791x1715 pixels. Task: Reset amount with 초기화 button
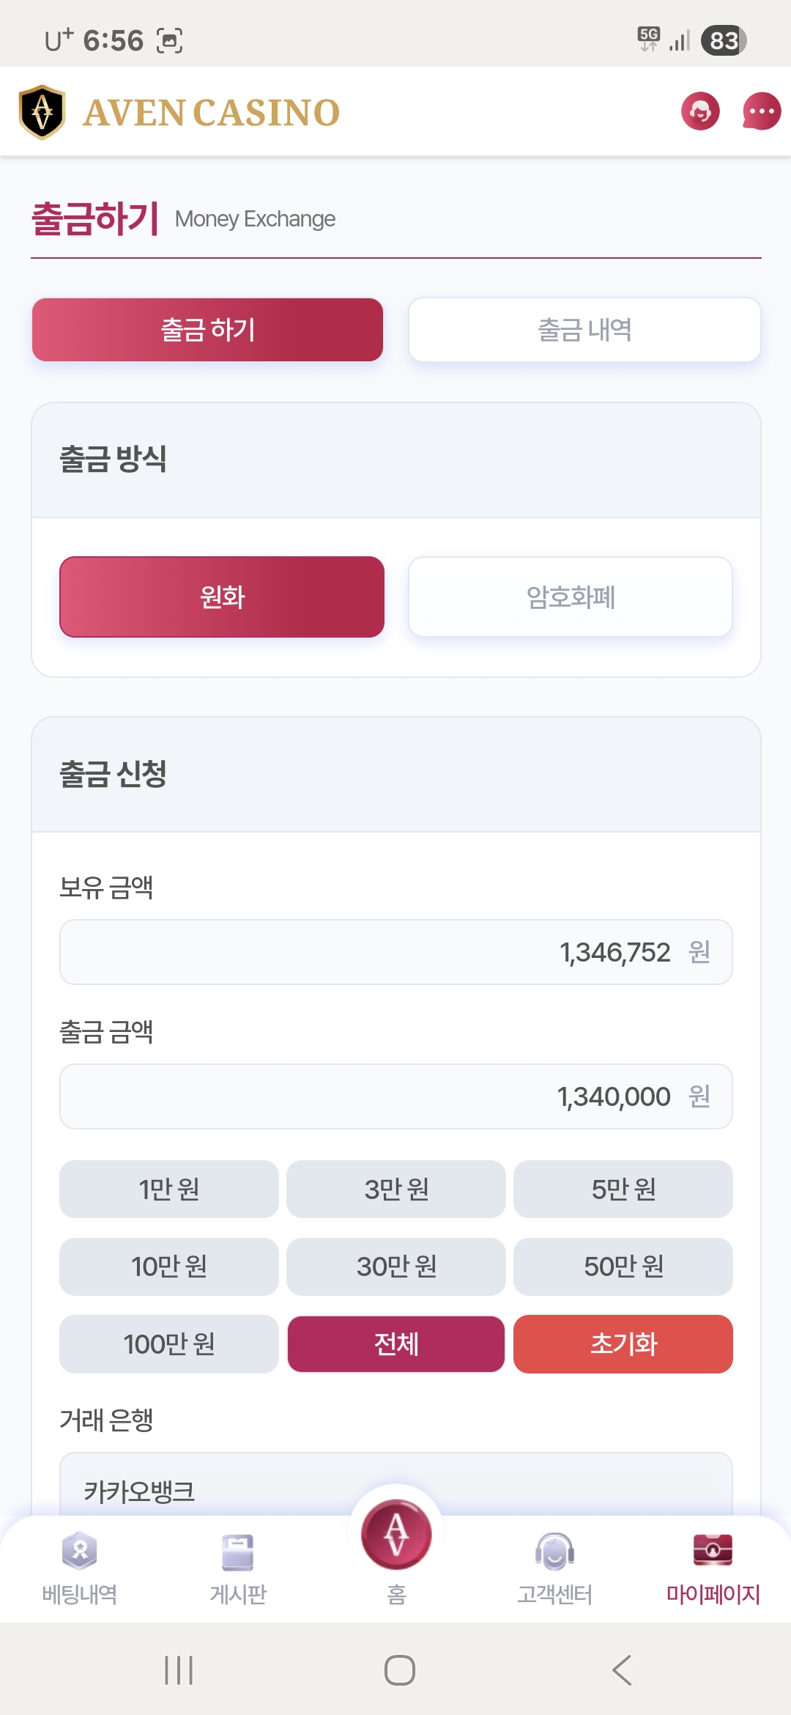point(623,1343)
